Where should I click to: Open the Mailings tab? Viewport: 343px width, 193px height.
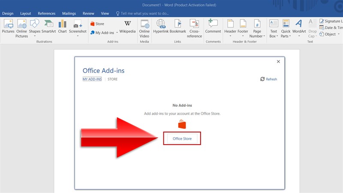point(69,13)
